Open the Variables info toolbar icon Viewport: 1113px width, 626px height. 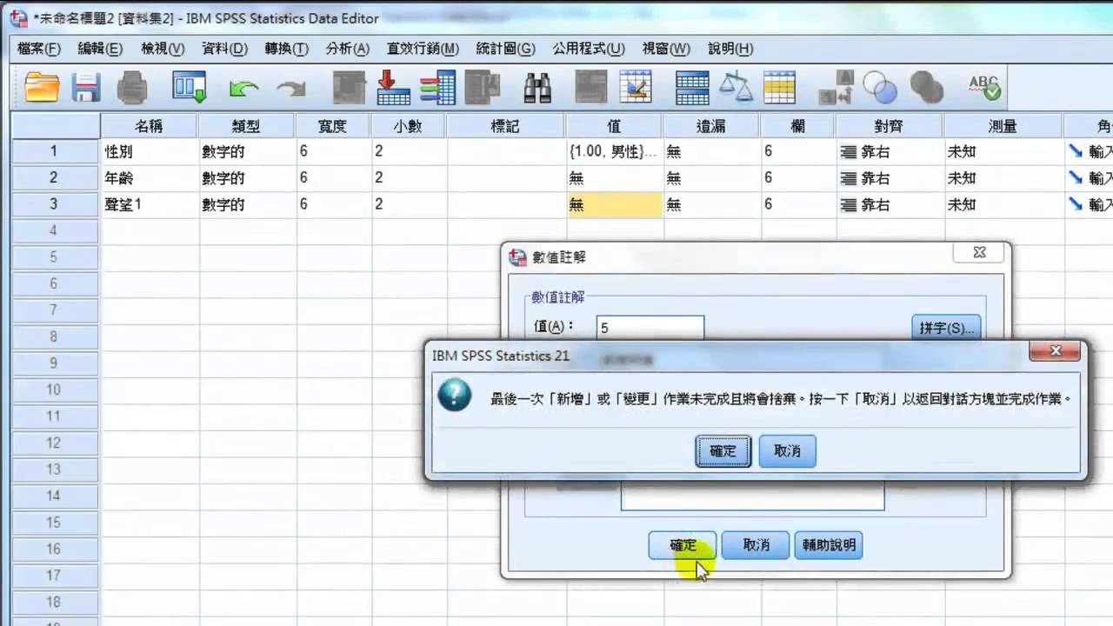coord(438,88)
